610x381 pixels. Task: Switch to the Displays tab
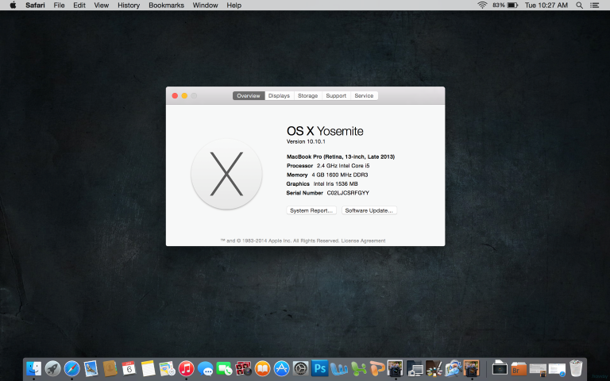pos(279,95)
